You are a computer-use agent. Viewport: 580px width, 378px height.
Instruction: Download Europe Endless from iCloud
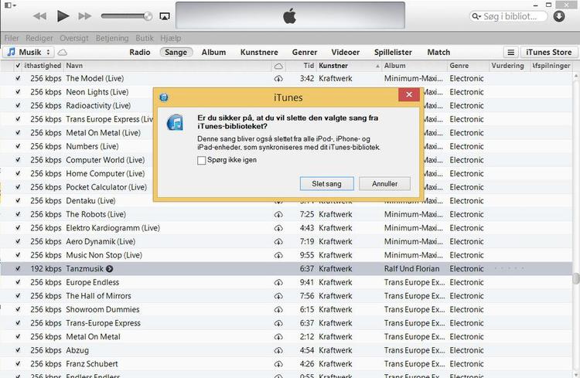(x=278, y=283)
